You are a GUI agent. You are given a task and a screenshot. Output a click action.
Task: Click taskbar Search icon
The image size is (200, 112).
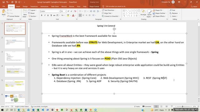click(7, 110)
